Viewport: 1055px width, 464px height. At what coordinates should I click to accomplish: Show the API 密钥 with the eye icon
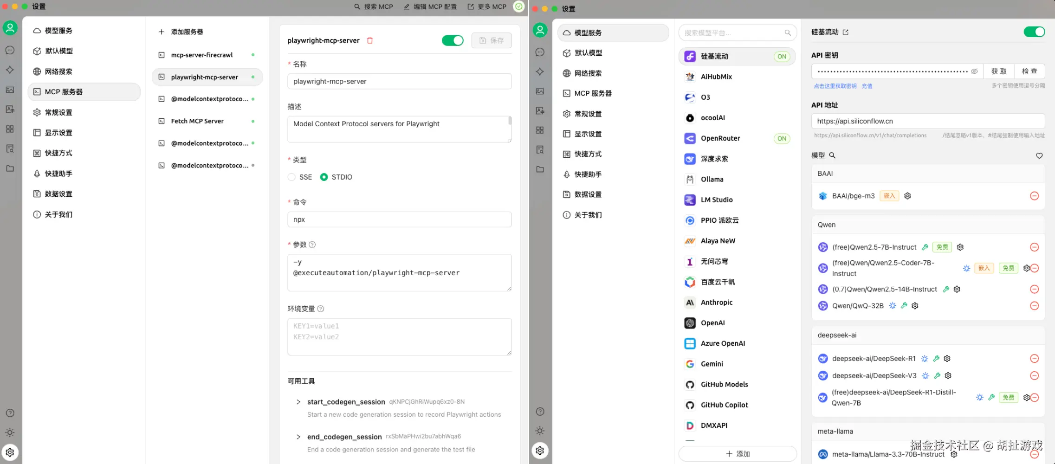pyautogui.click(x=974, y=71)
